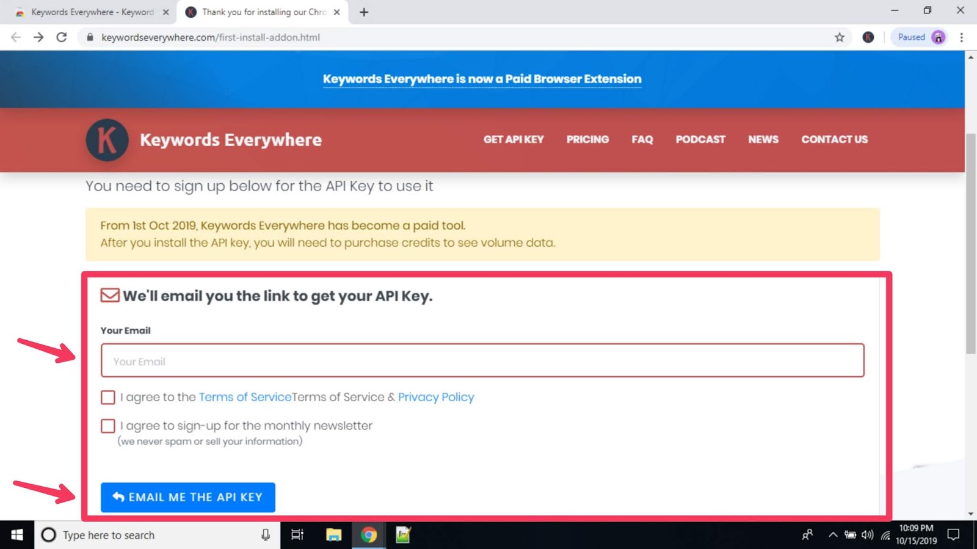This screenshot has height=549, width=977.
Task: Open the NEWS section
Action: pyautogui.click(x=763, y=139)
